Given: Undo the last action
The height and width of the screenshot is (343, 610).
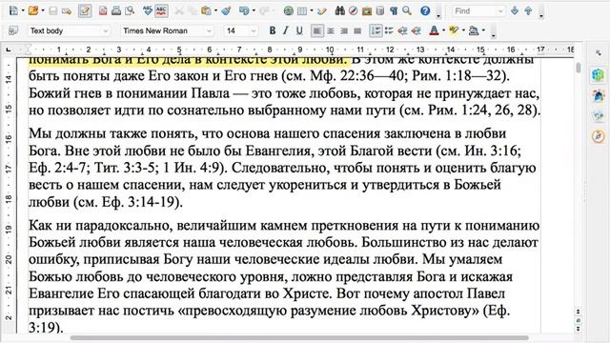Looking at the screenshot, I should (244, 10).
